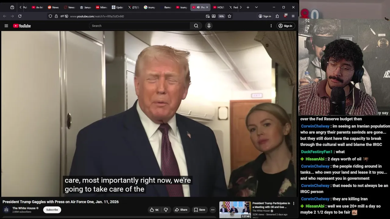Go forward with browser forward arrow
Screen dimensions: 390x219
12,16
